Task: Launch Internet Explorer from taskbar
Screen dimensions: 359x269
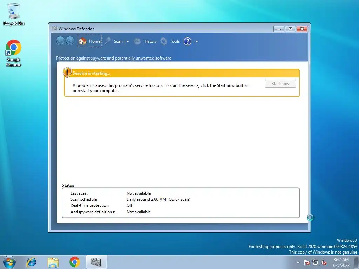Action: [x=31, y=262]
